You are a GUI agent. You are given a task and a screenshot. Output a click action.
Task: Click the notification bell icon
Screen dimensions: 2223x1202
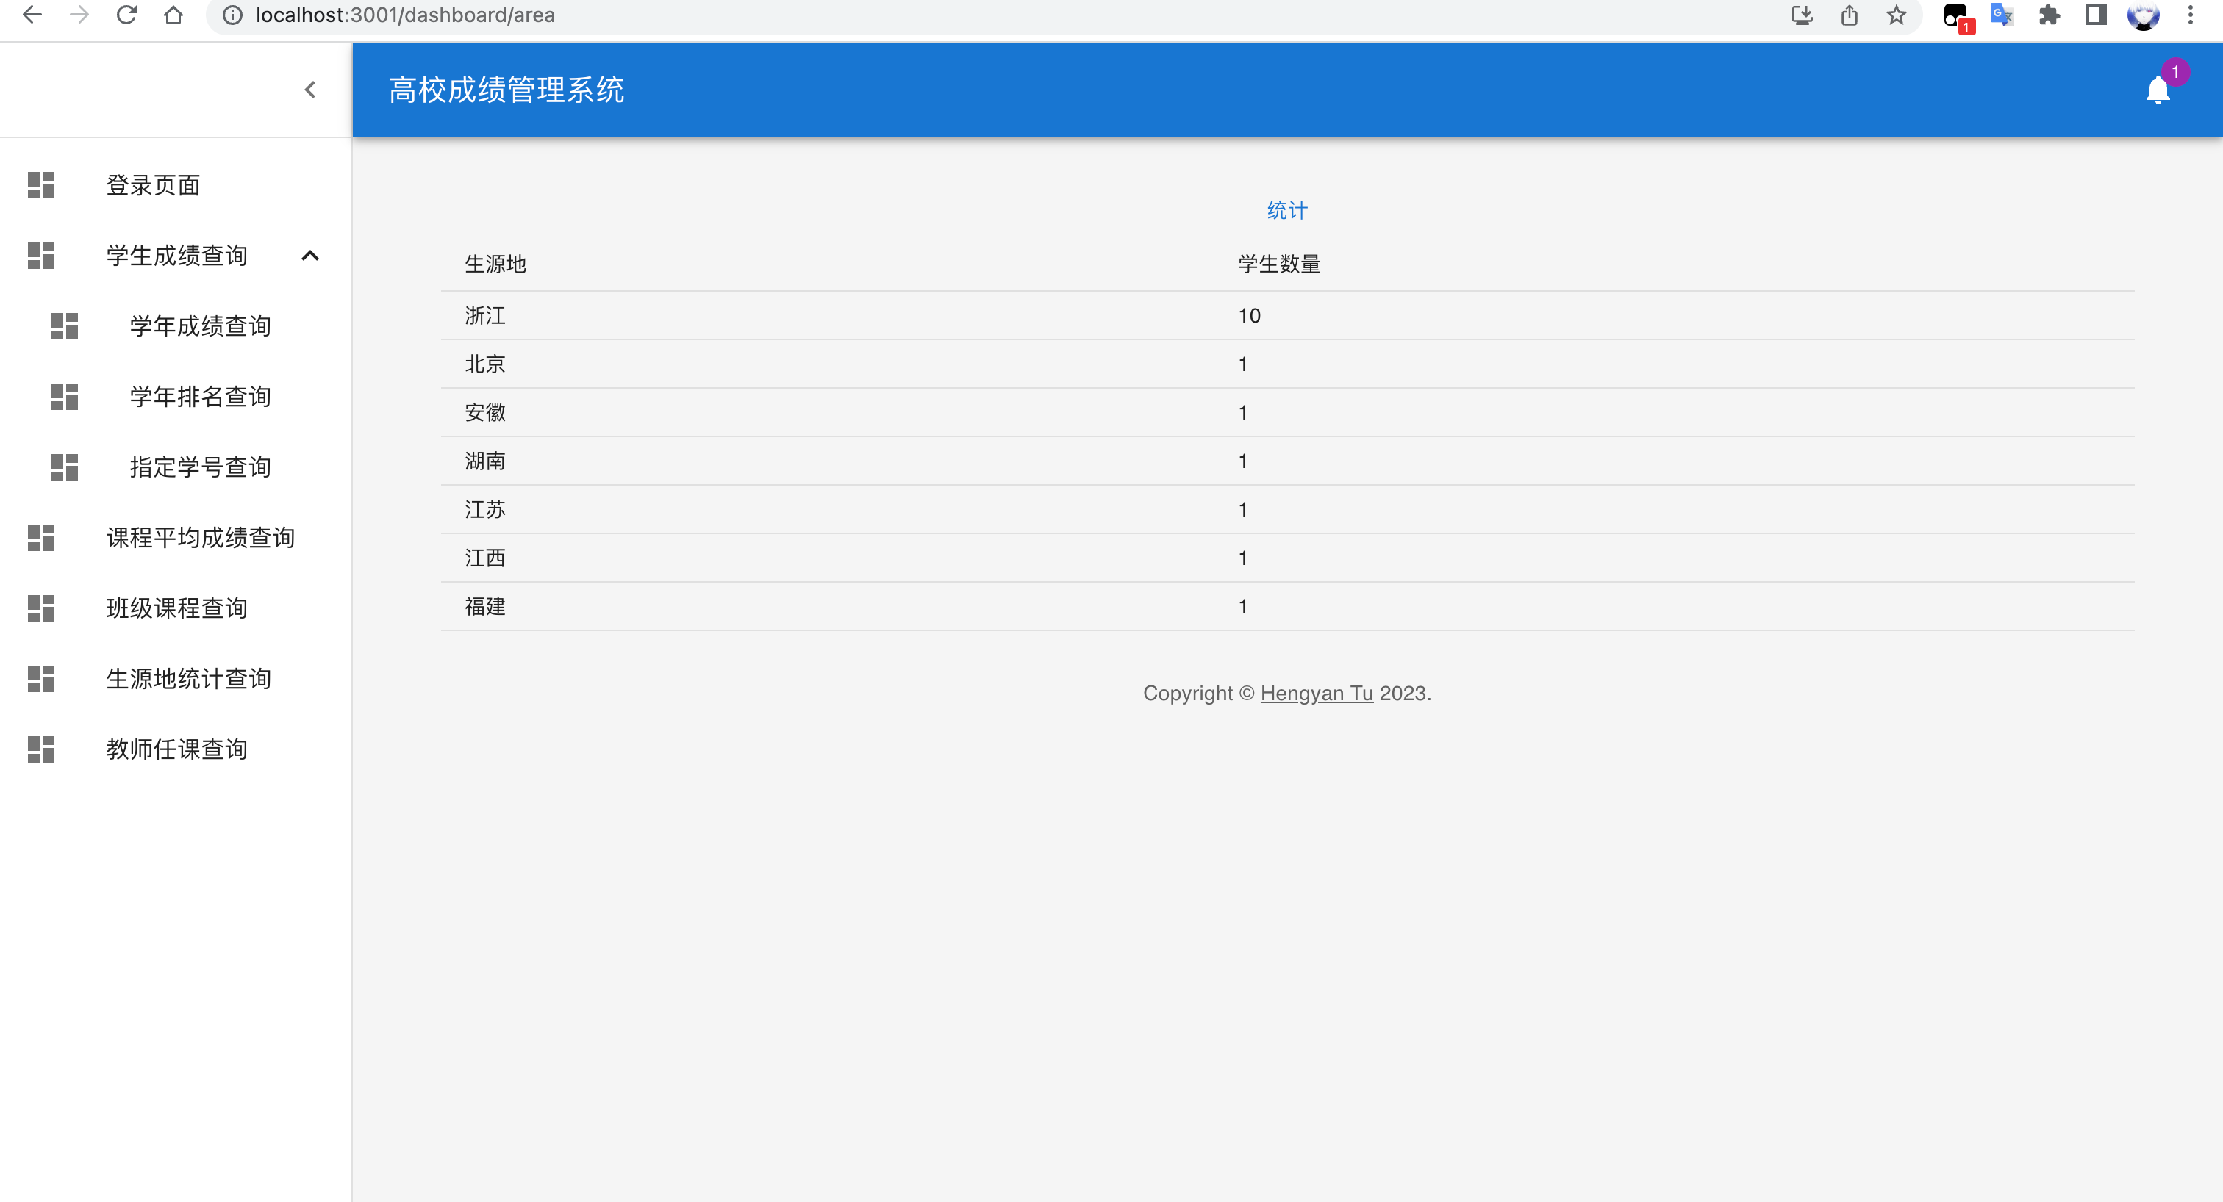(x=2158, y=90)
